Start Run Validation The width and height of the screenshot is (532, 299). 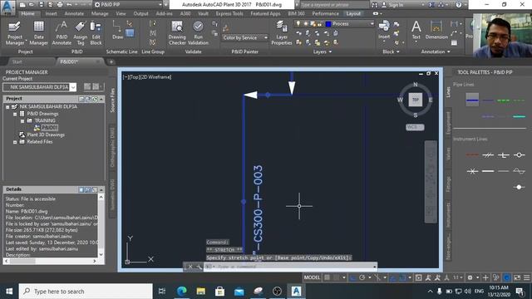[198, 33]
